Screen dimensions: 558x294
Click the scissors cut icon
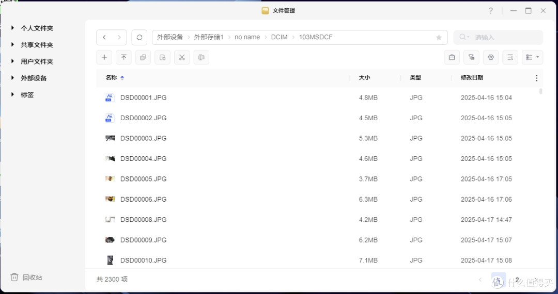click(x=182, y=58)
